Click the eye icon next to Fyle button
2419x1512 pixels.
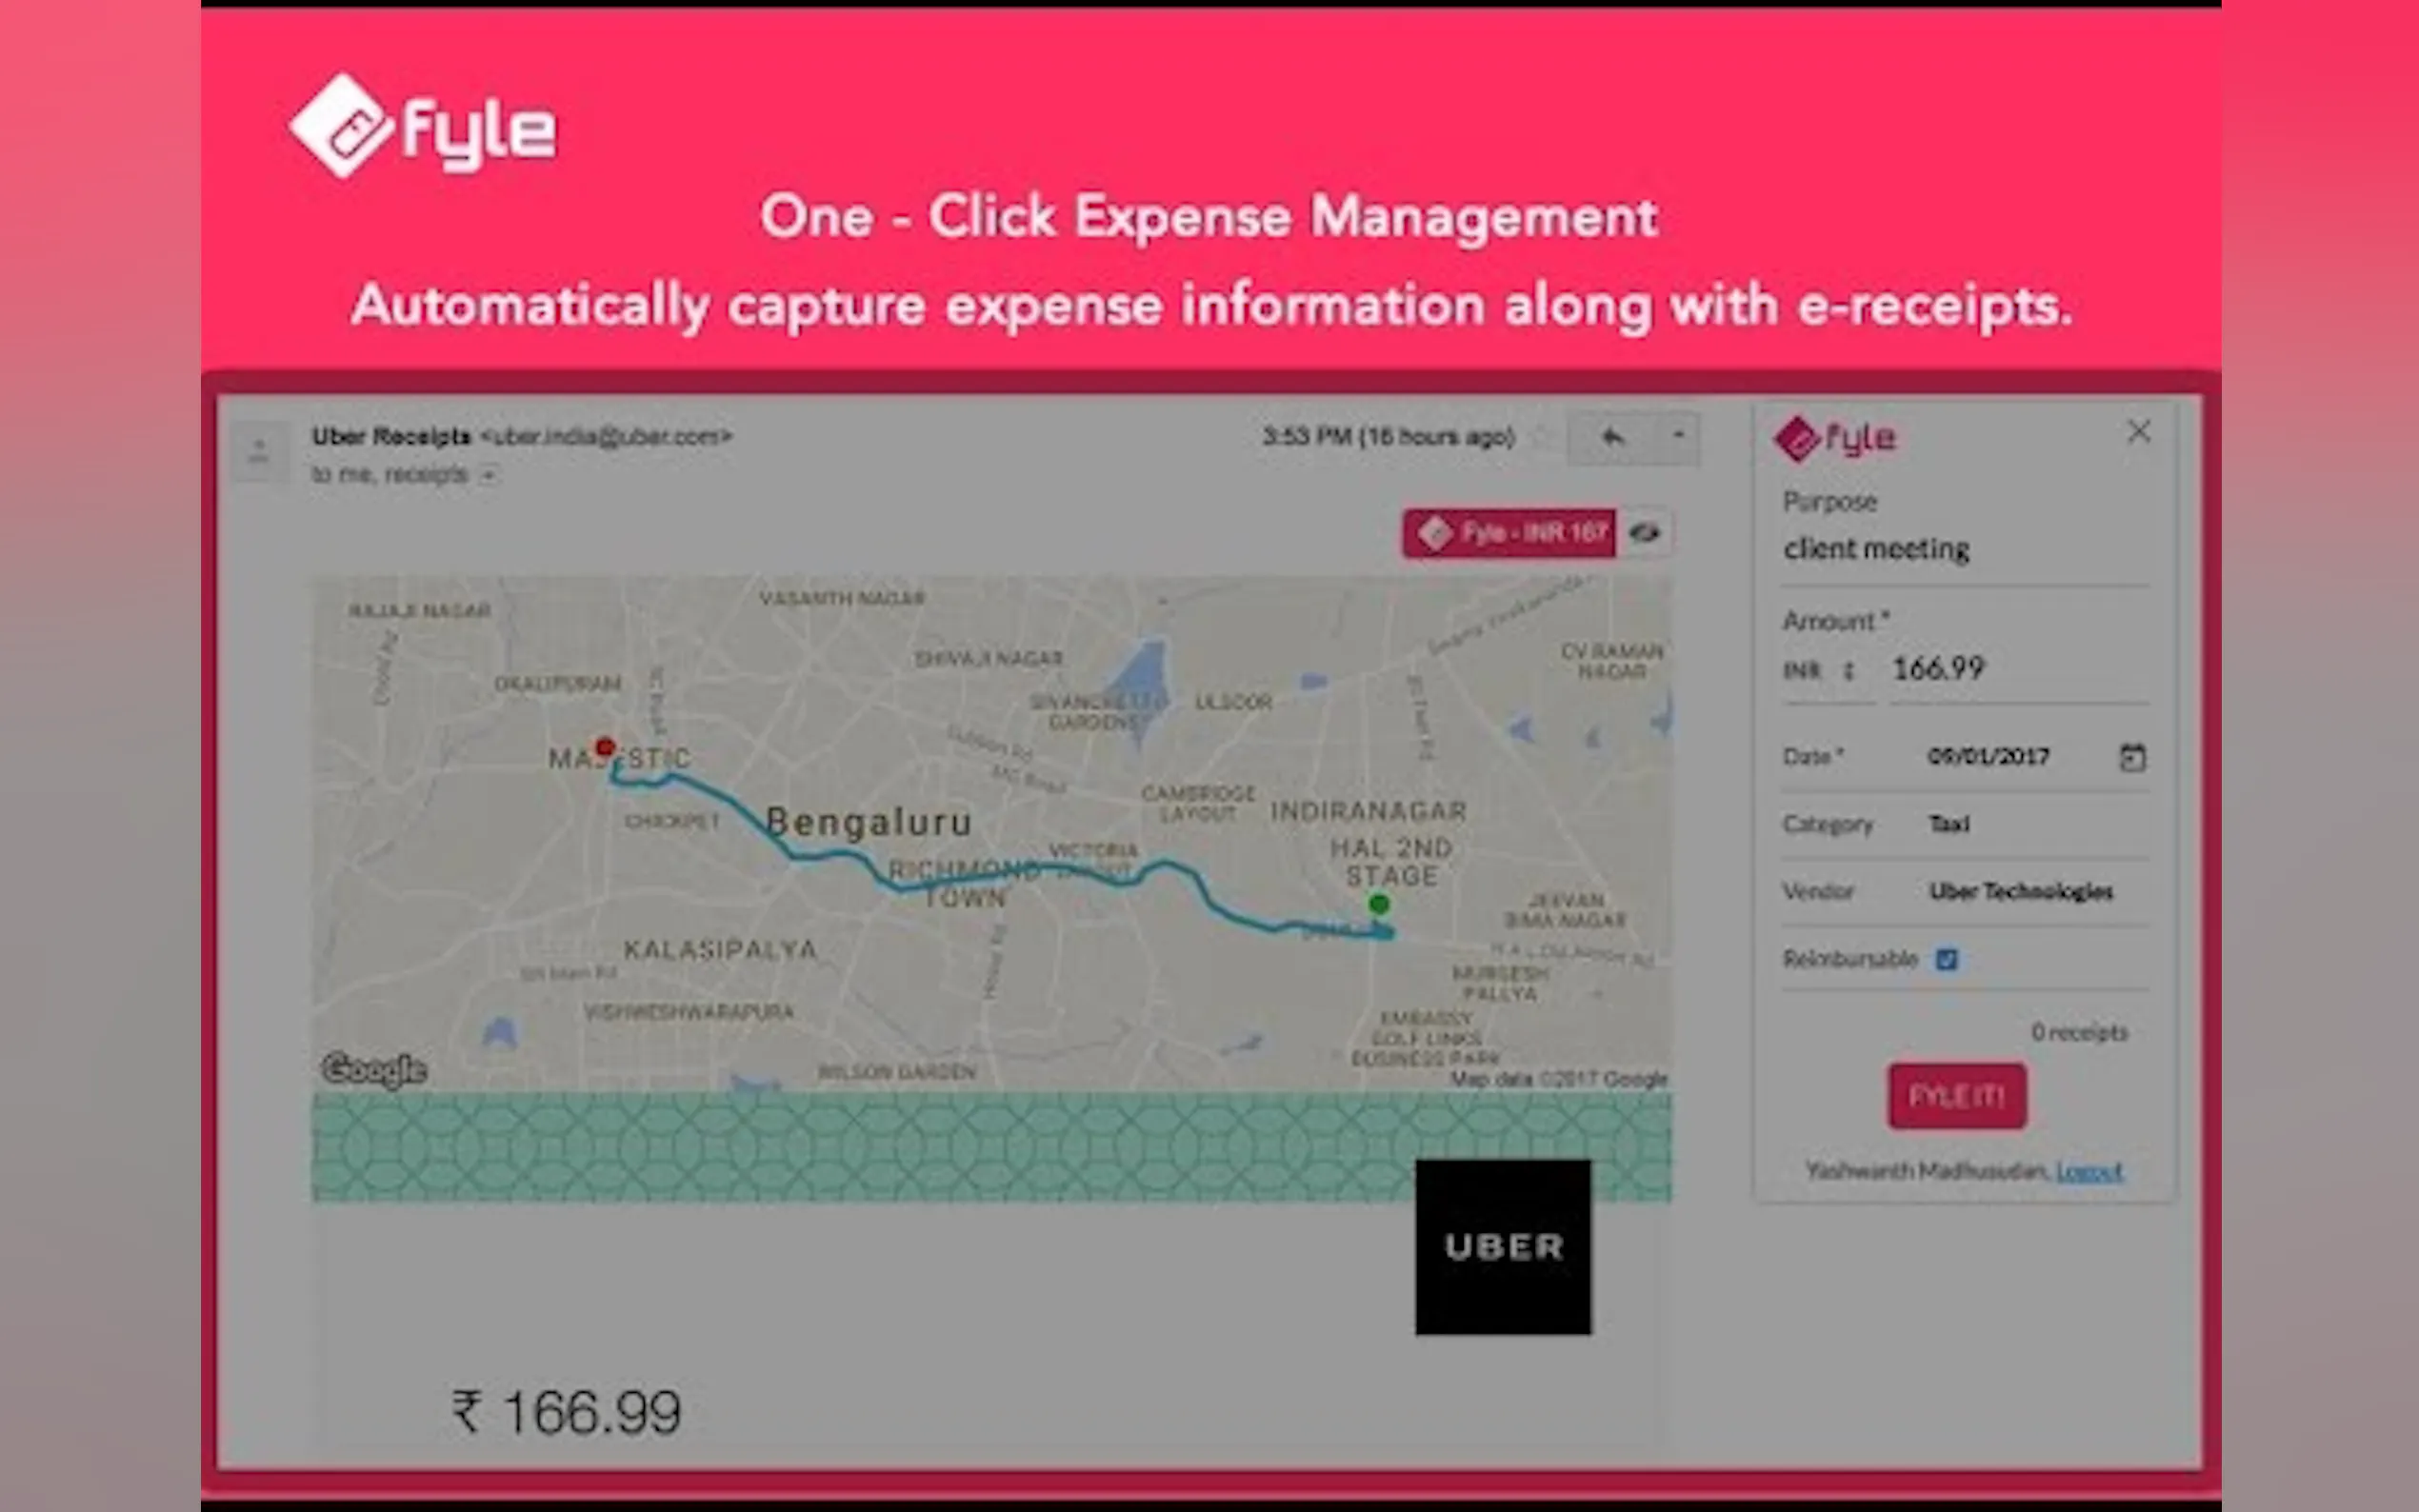[x=1645, y=533]
